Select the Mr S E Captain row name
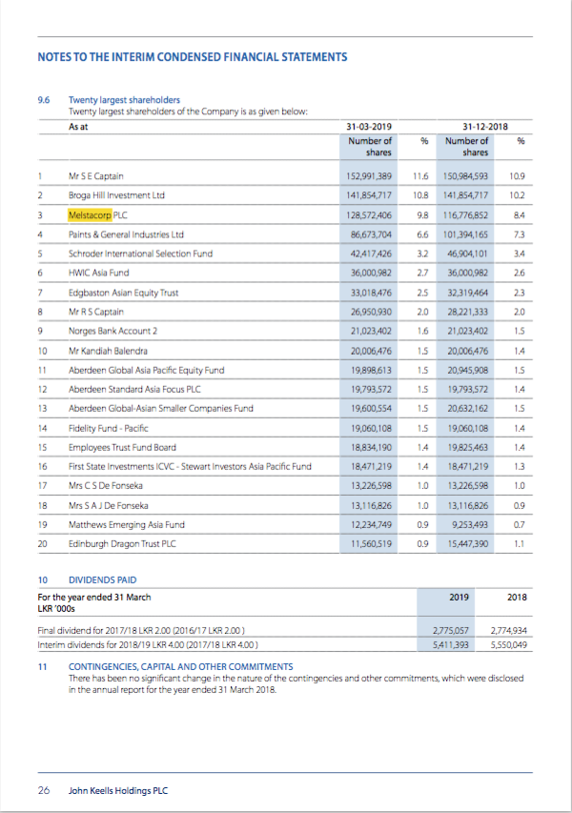 (96, 176)
